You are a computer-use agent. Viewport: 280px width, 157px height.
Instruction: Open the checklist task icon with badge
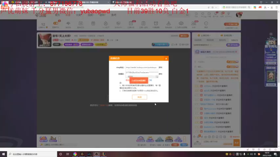pyautogui.click(x=131, y=23)
